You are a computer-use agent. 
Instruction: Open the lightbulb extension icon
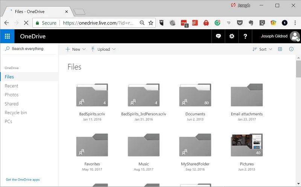[262, 23]
